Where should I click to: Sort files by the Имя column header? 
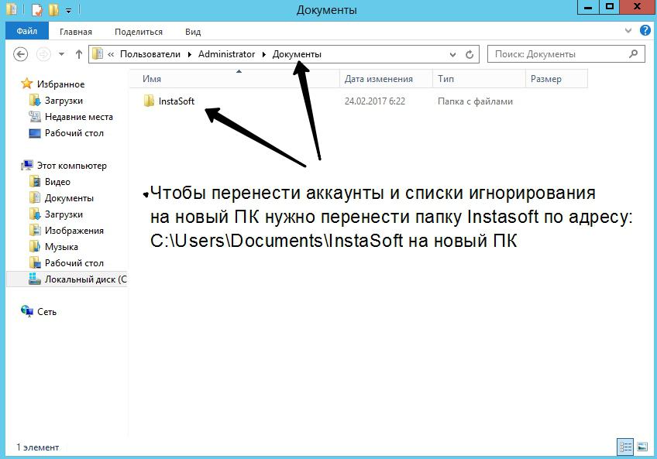(x=234, y=79)
